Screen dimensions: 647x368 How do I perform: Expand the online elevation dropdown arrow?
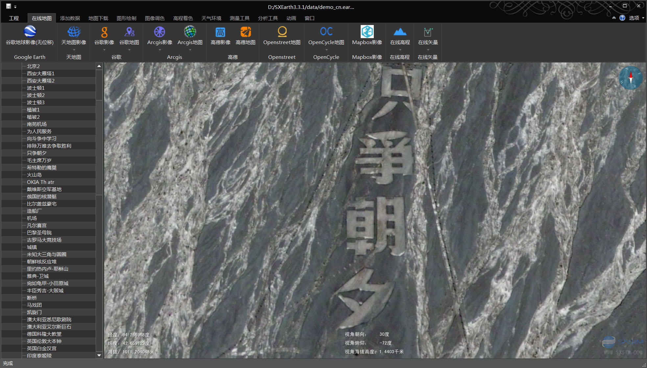point(400,50)
